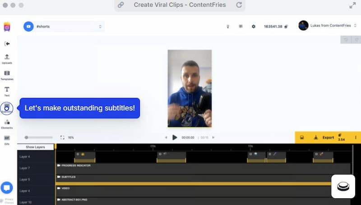The width and height of the screenshot is (361, 205).
Task: Open settings gear icon
Action: point(254,27)
